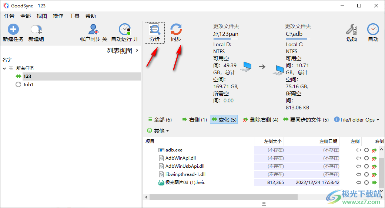Click 左侧 column header
385x208 pixels.
pyautogui.click(x=355, y=141)
